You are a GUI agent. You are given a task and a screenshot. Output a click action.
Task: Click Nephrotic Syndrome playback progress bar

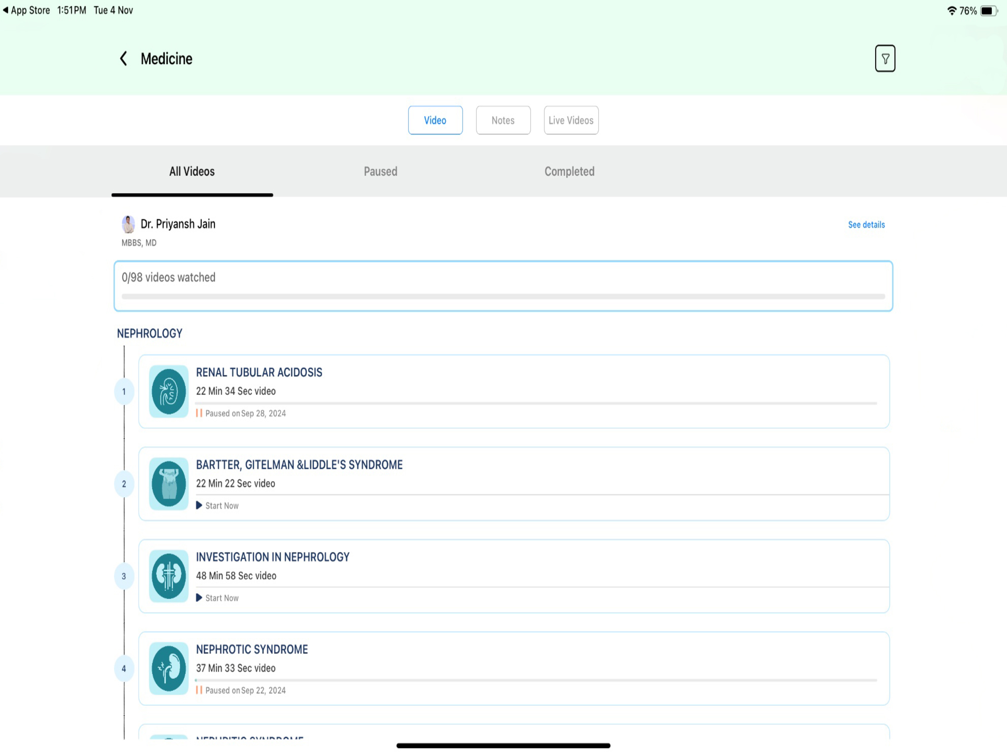[x=536, y=680]
